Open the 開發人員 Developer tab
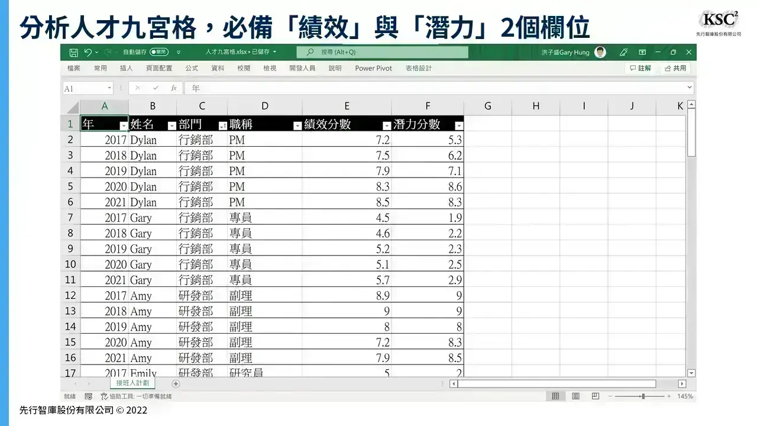The image size is (757, 426). coord(302,68)
